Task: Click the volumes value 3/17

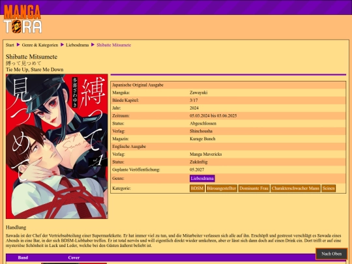Action: coord(194,100)
